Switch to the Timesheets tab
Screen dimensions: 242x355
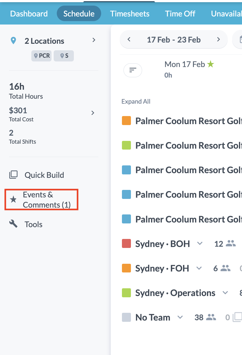click(130, 14)
